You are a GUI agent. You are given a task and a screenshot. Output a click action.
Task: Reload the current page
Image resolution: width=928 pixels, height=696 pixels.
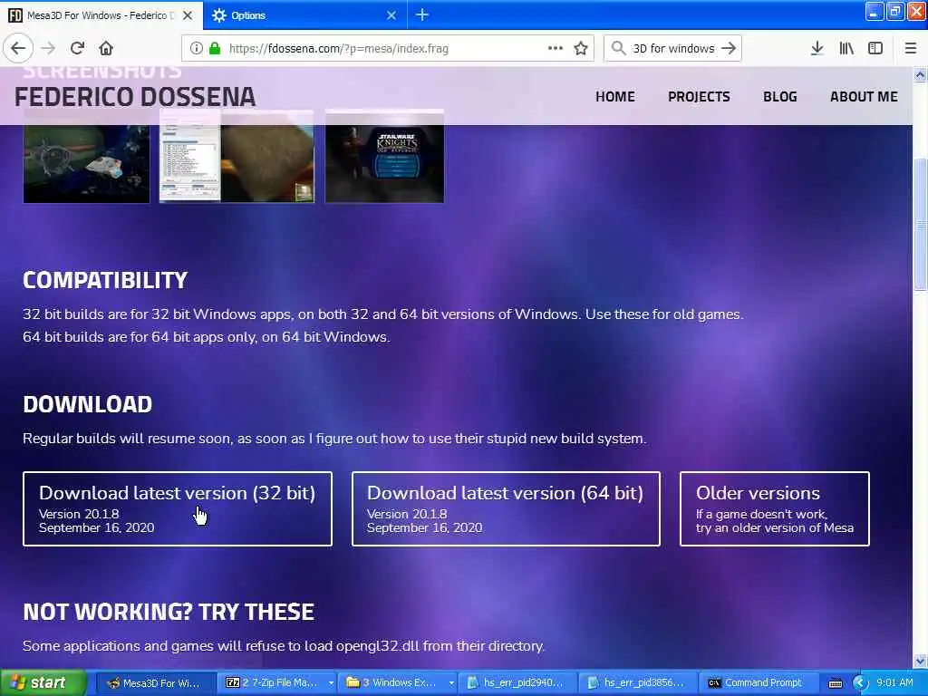77,48
